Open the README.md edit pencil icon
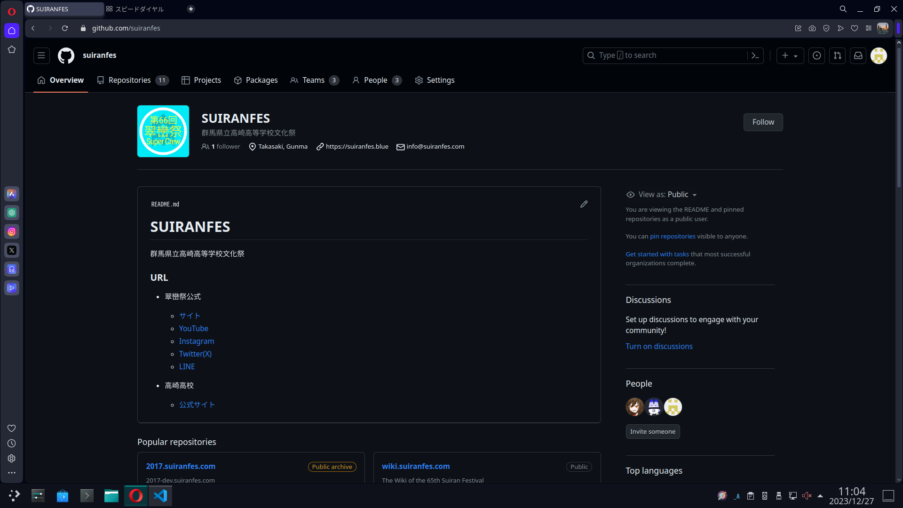 coord(584,204)
